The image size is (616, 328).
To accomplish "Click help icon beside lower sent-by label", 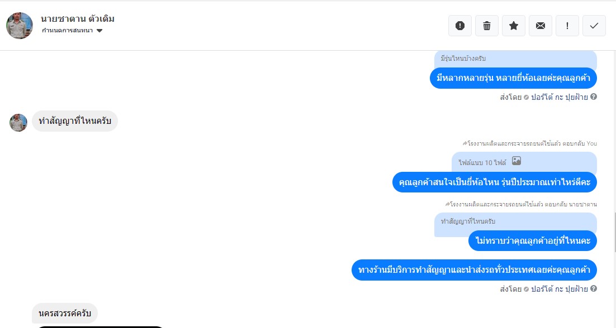I will (594, 289).
